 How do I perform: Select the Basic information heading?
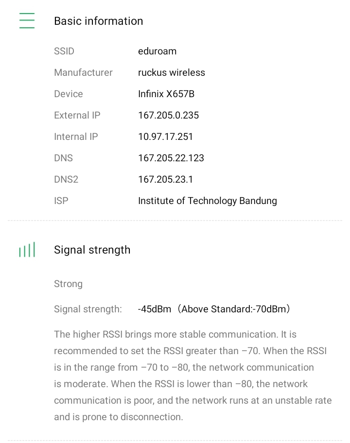[x=98, y=21]
